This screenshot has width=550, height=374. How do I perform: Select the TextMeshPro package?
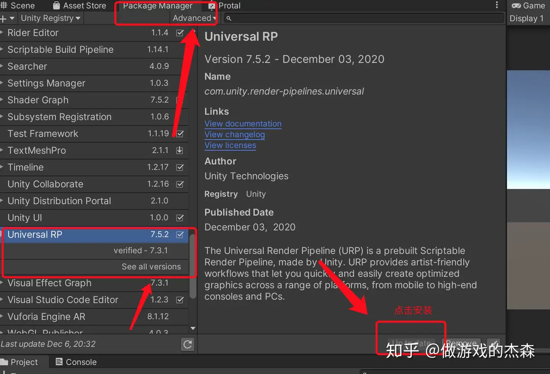(94, 151)
